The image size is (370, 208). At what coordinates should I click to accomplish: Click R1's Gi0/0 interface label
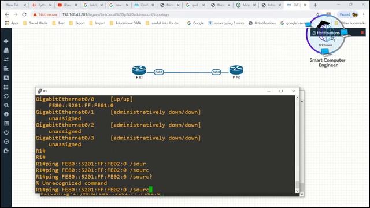(159, 72)
